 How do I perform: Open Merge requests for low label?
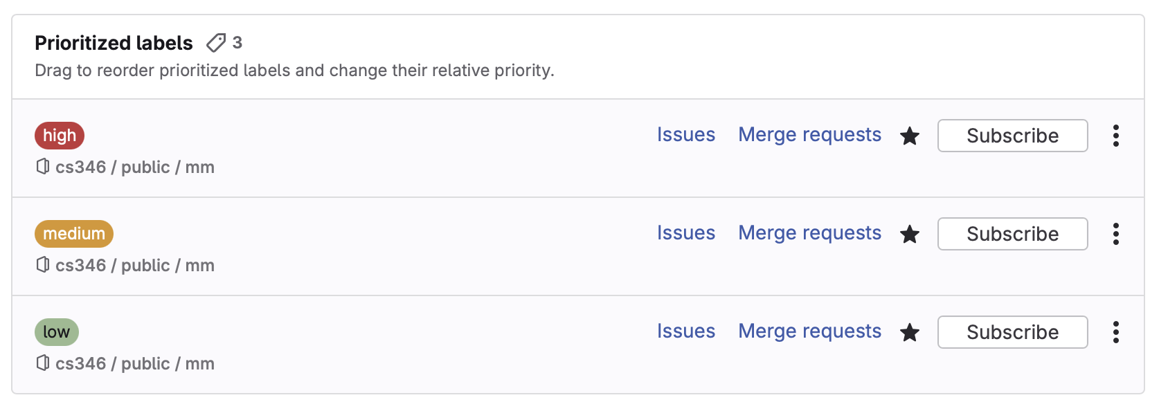[809, 331]
